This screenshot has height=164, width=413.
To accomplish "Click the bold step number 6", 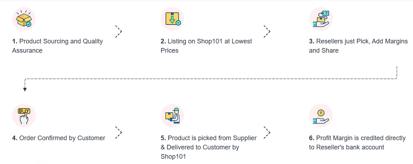I will [311, 138].
